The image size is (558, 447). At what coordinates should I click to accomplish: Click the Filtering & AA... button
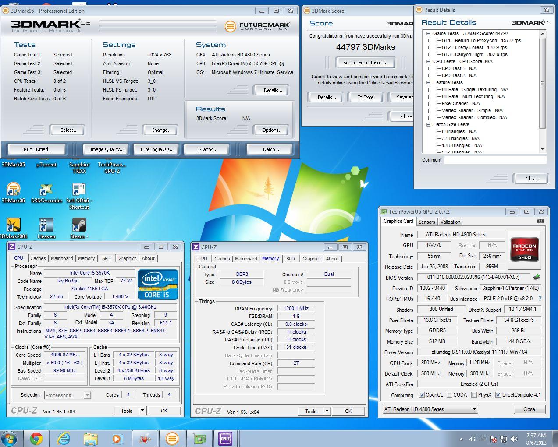coord(157,149)
